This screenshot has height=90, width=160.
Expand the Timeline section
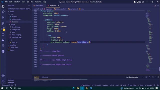[11, 83]
